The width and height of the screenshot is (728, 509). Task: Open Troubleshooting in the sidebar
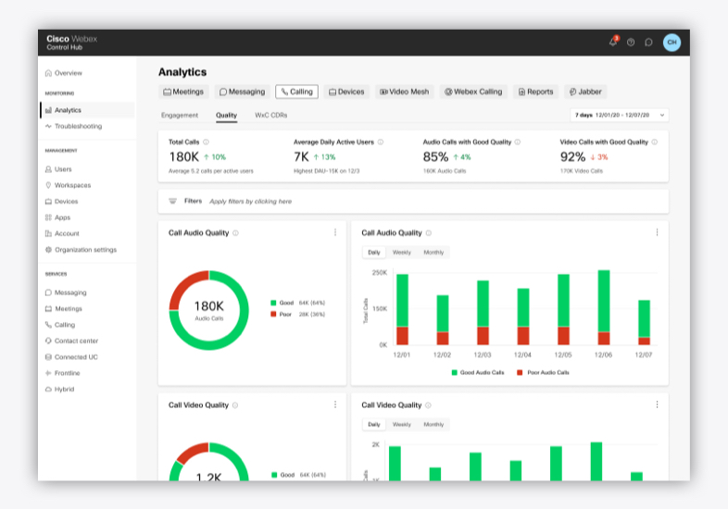tap(78, 126)
